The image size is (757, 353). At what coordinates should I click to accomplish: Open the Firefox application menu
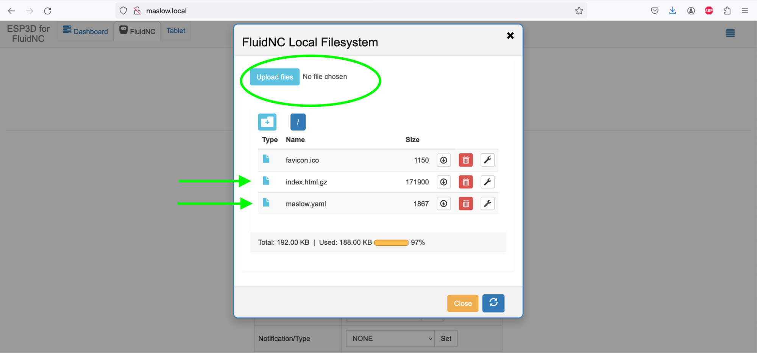coord(745,11)
